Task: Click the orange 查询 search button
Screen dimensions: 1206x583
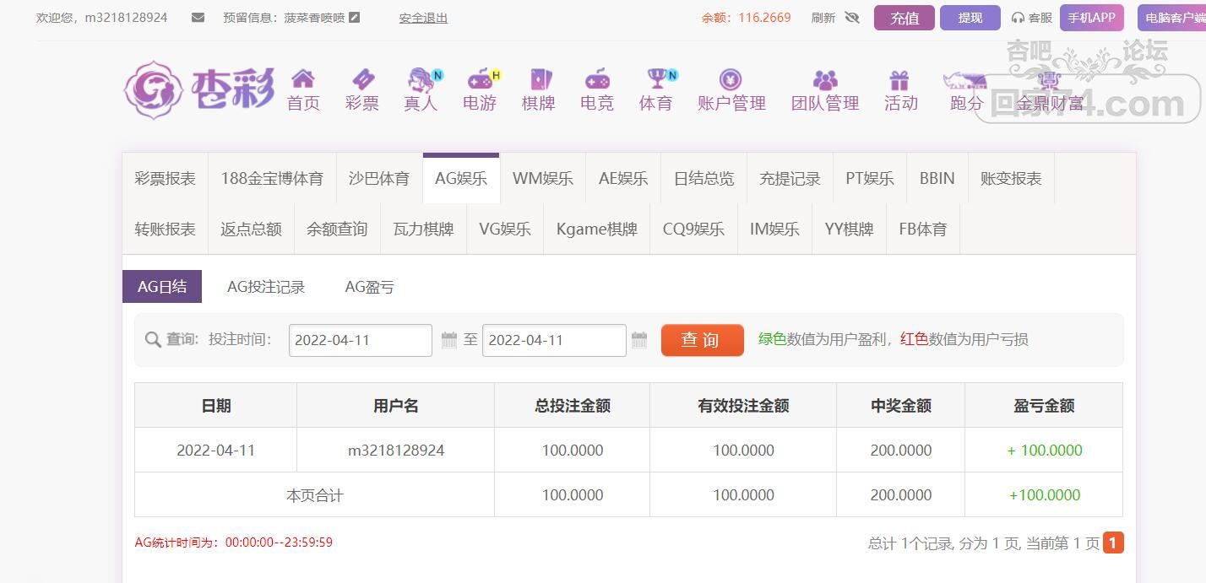Action: pos(702,340)
